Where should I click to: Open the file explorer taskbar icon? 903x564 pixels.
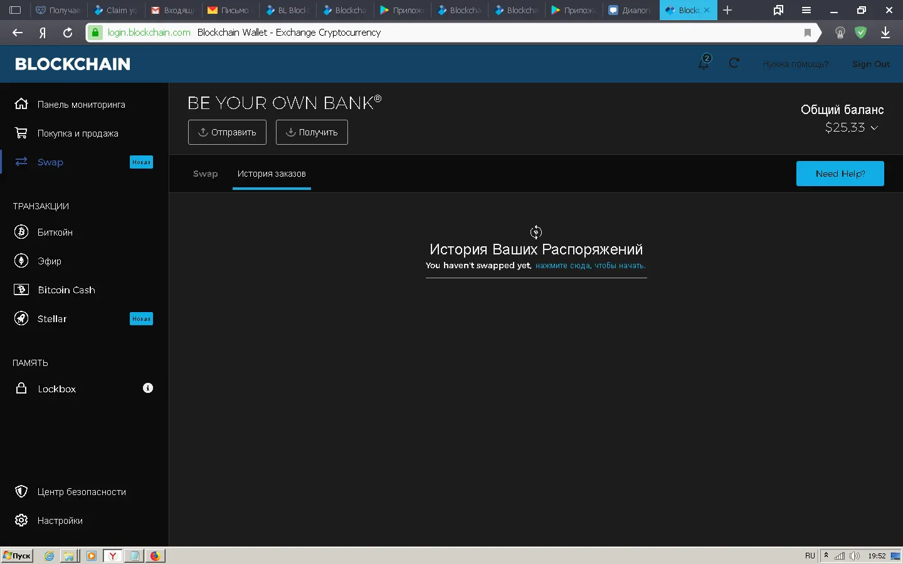pyautogui.click(x=69, y=555)
